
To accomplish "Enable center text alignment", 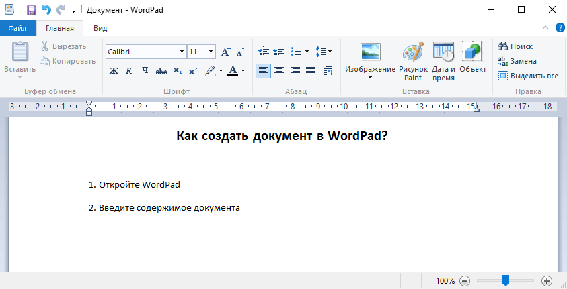I will click(x=279, y=70).
